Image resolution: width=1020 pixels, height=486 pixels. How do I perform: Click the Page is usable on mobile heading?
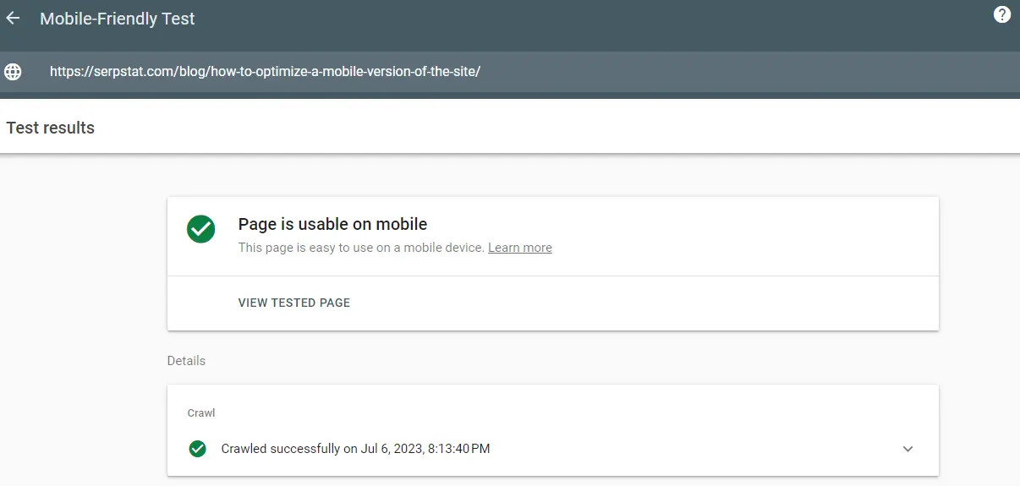click(x=333, y=225)
